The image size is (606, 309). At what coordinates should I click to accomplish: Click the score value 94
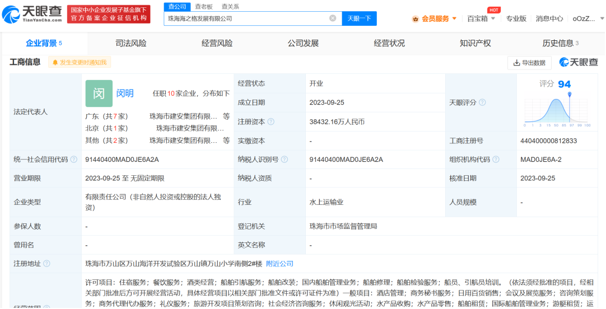click(x=564, y=84)
